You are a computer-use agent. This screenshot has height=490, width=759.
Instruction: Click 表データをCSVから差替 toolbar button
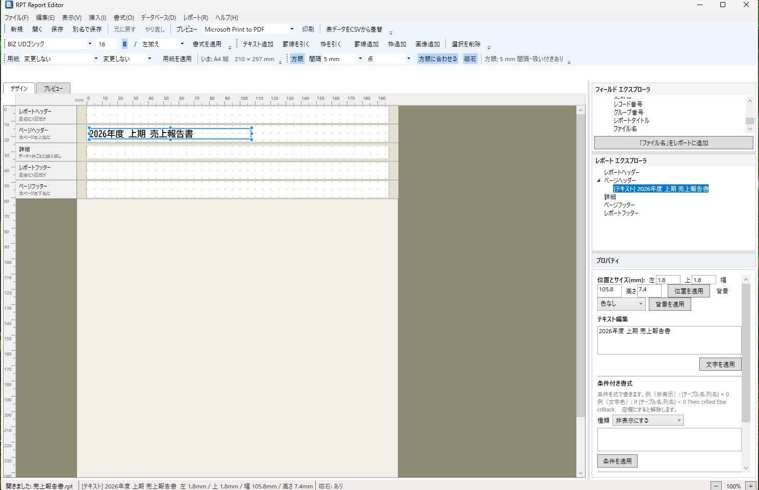(354, 30)
